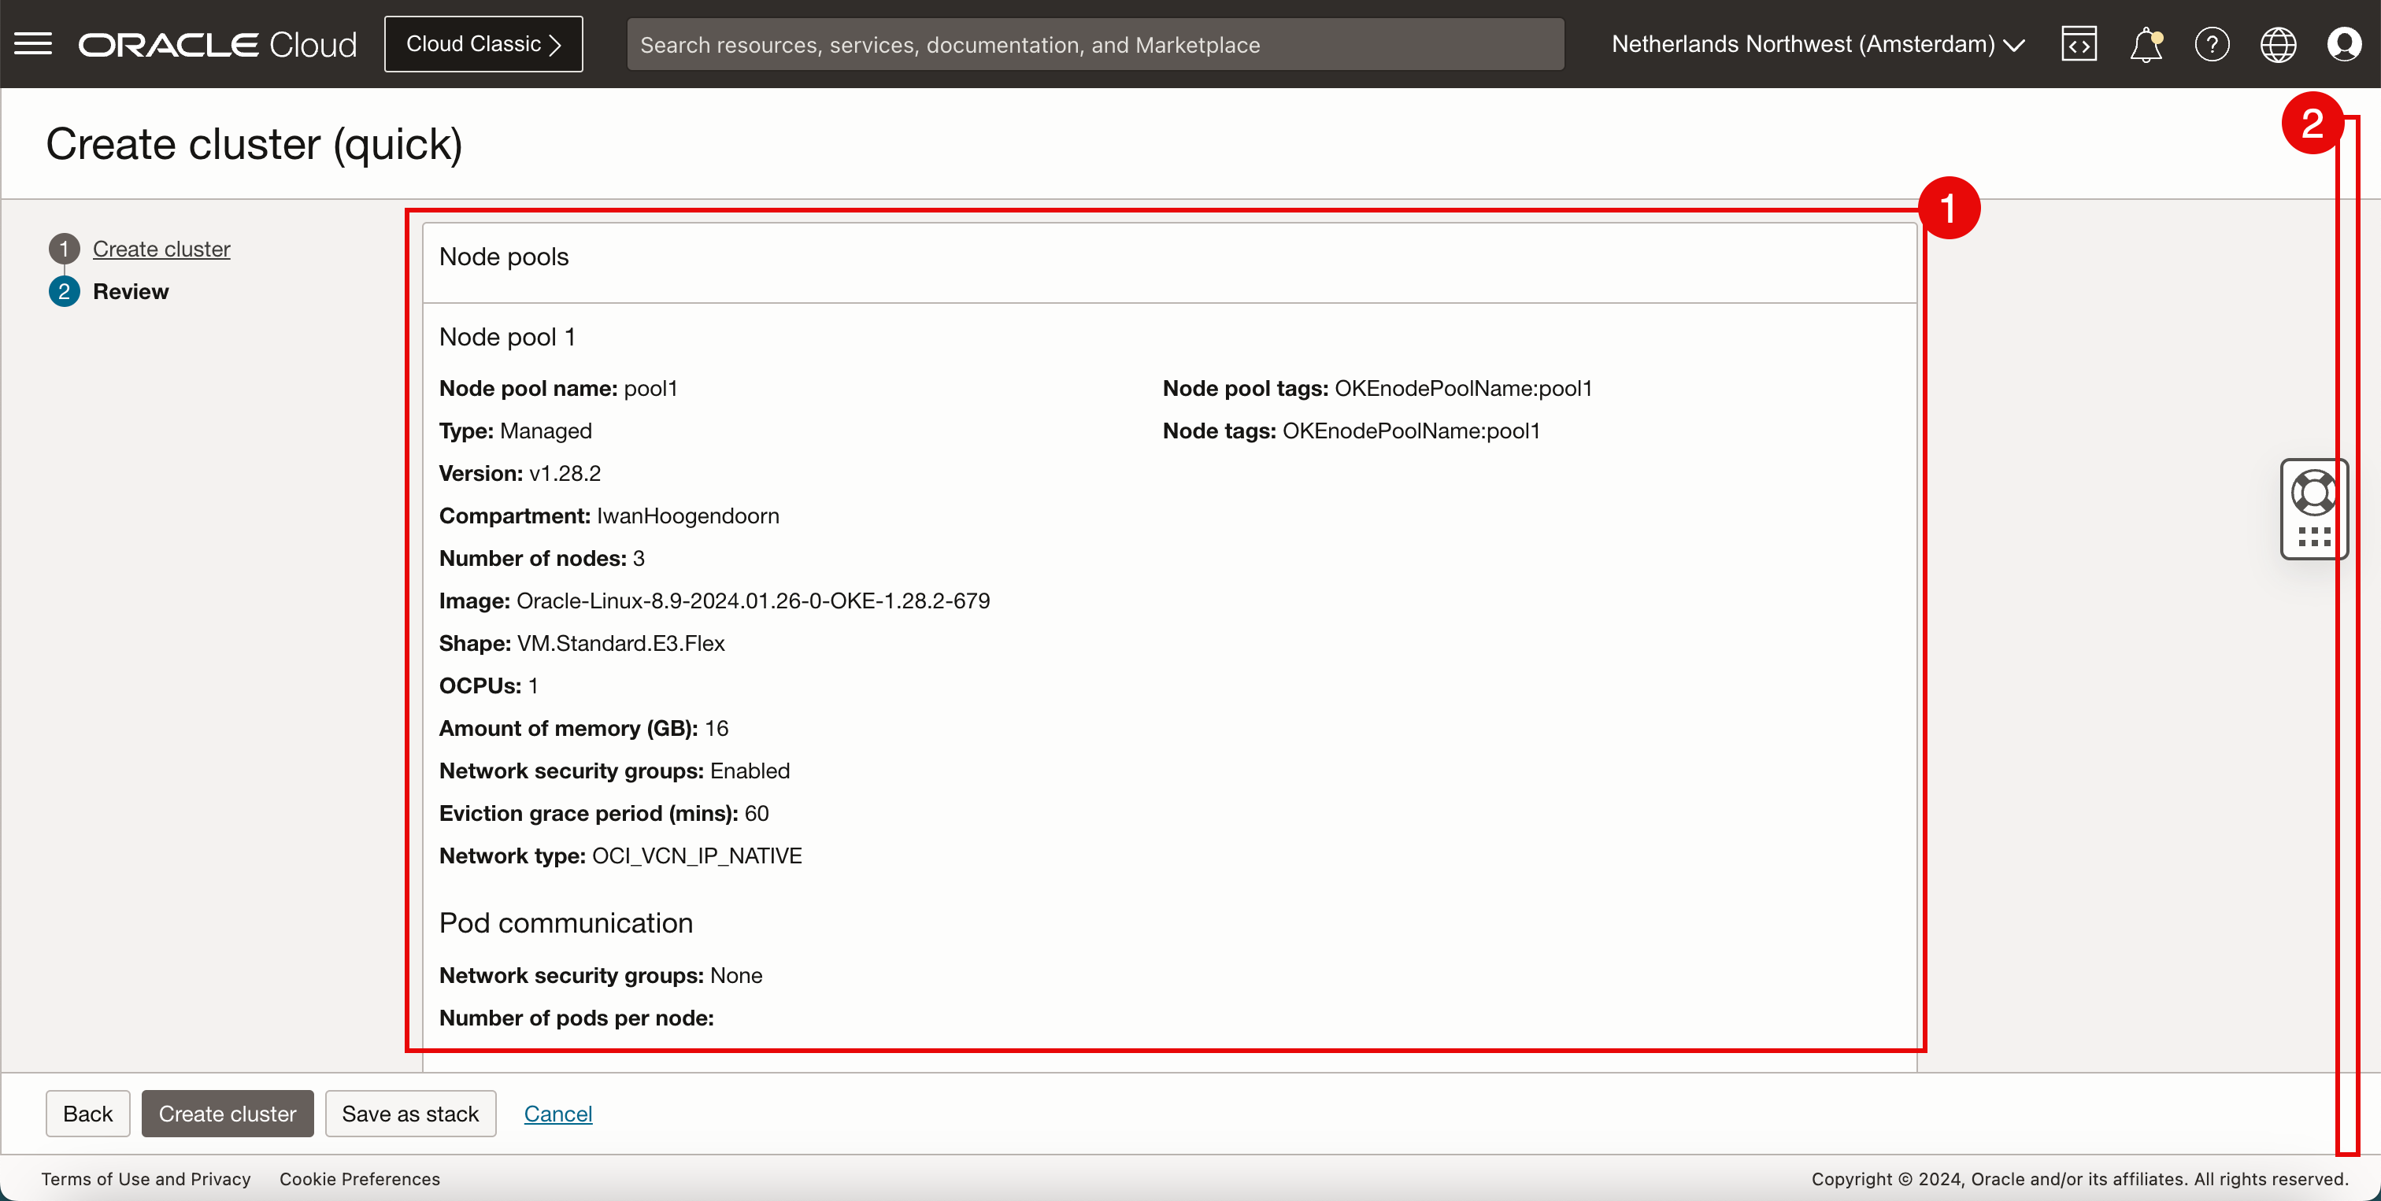Go to step 1 Create cluster
Image resolution: width=2381 pixels, height=1201 pixels.
[161, 249]
